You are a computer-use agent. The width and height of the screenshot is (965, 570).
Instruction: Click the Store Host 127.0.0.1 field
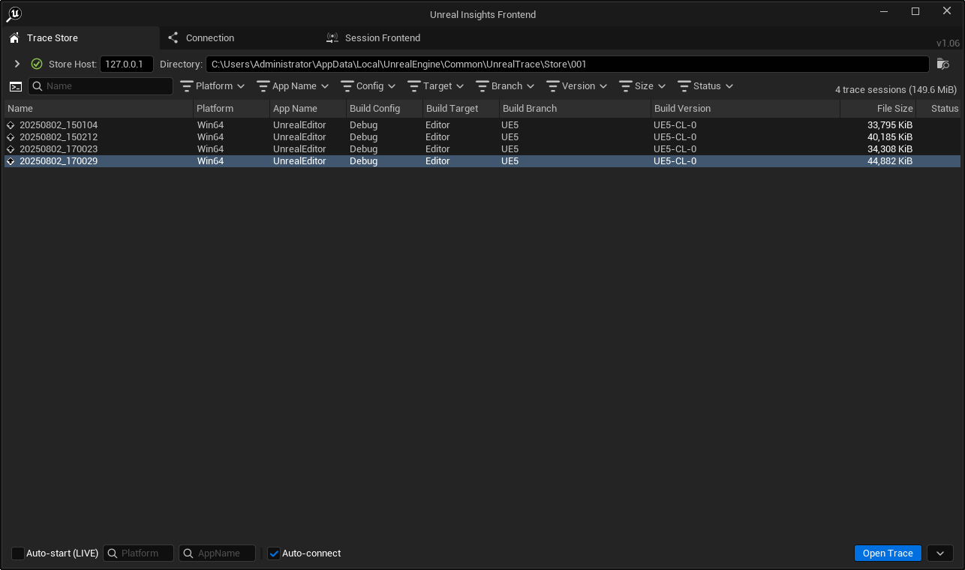click(x=127, y=64)
